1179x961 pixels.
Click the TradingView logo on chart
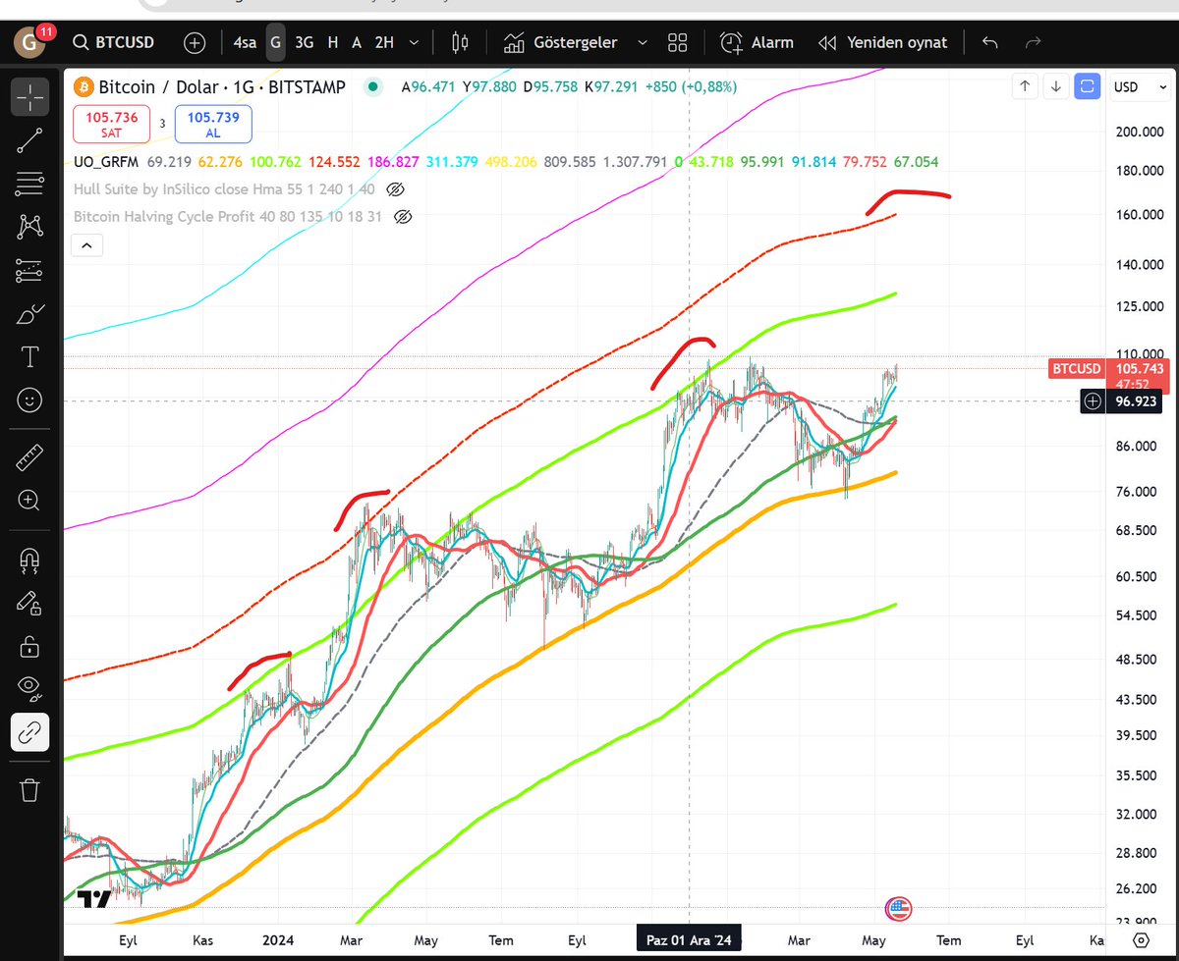point(93,900)
